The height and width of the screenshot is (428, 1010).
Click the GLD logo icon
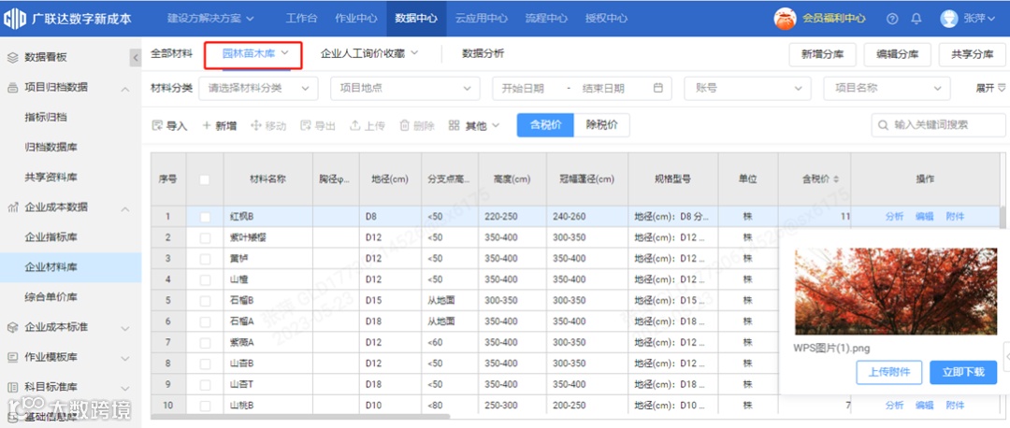[14, 19]
